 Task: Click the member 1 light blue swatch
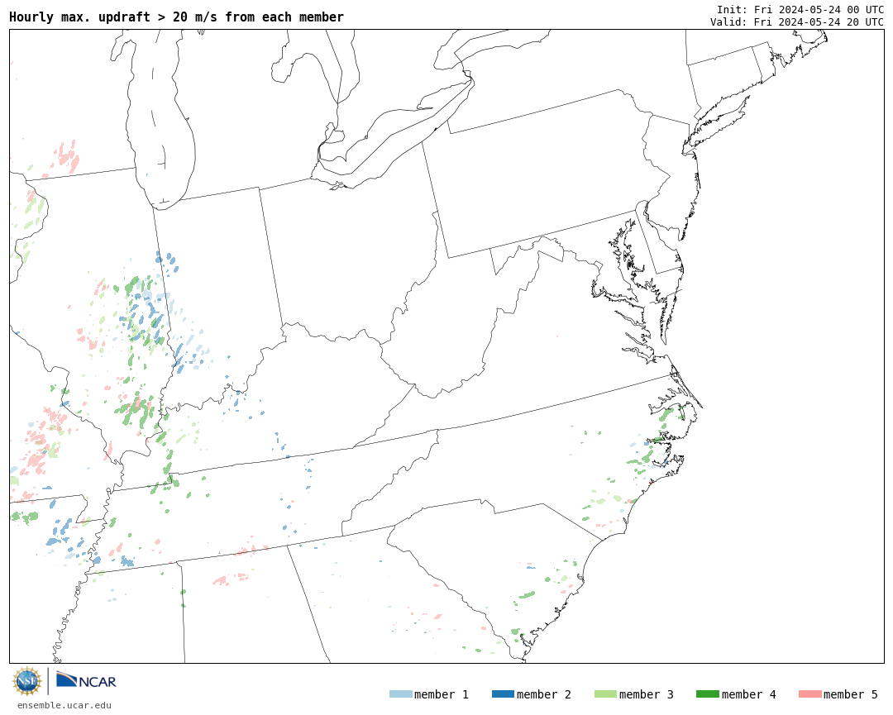400,694
